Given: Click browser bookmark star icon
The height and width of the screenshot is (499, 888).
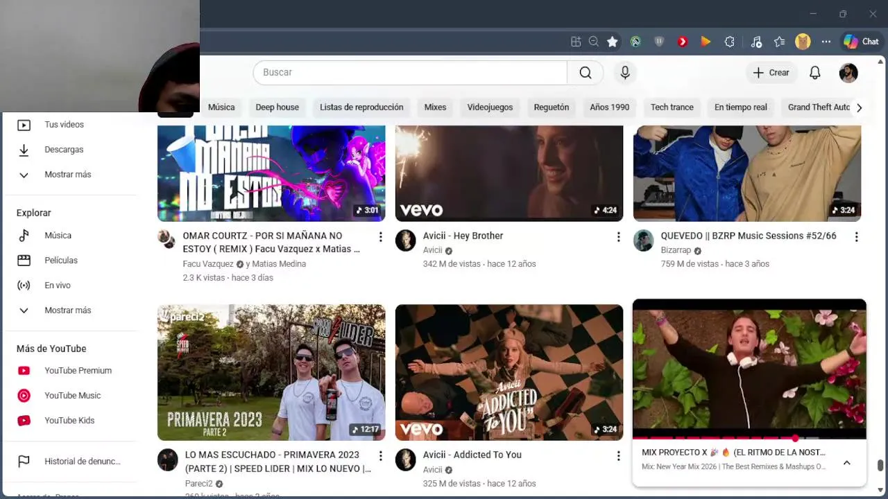Looking at the screenshot, I should coord(612,42).
